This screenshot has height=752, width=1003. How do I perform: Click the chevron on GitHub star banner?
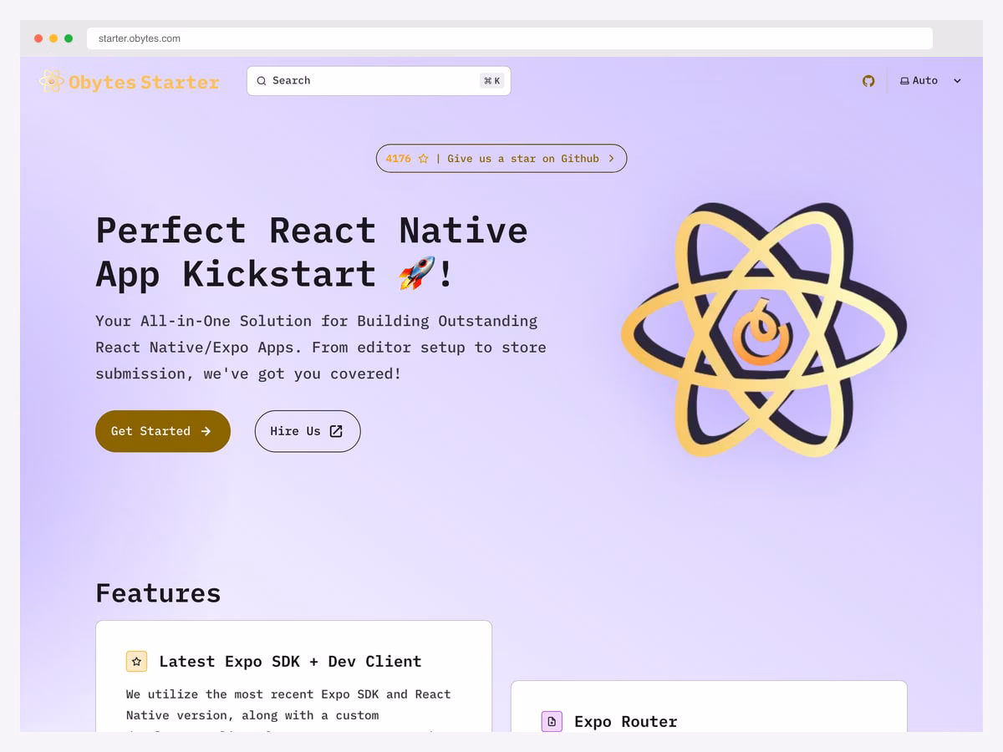[x=611, y=159]
